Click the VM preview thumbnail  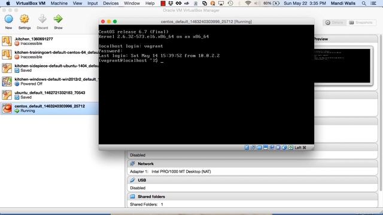[342, 66]
